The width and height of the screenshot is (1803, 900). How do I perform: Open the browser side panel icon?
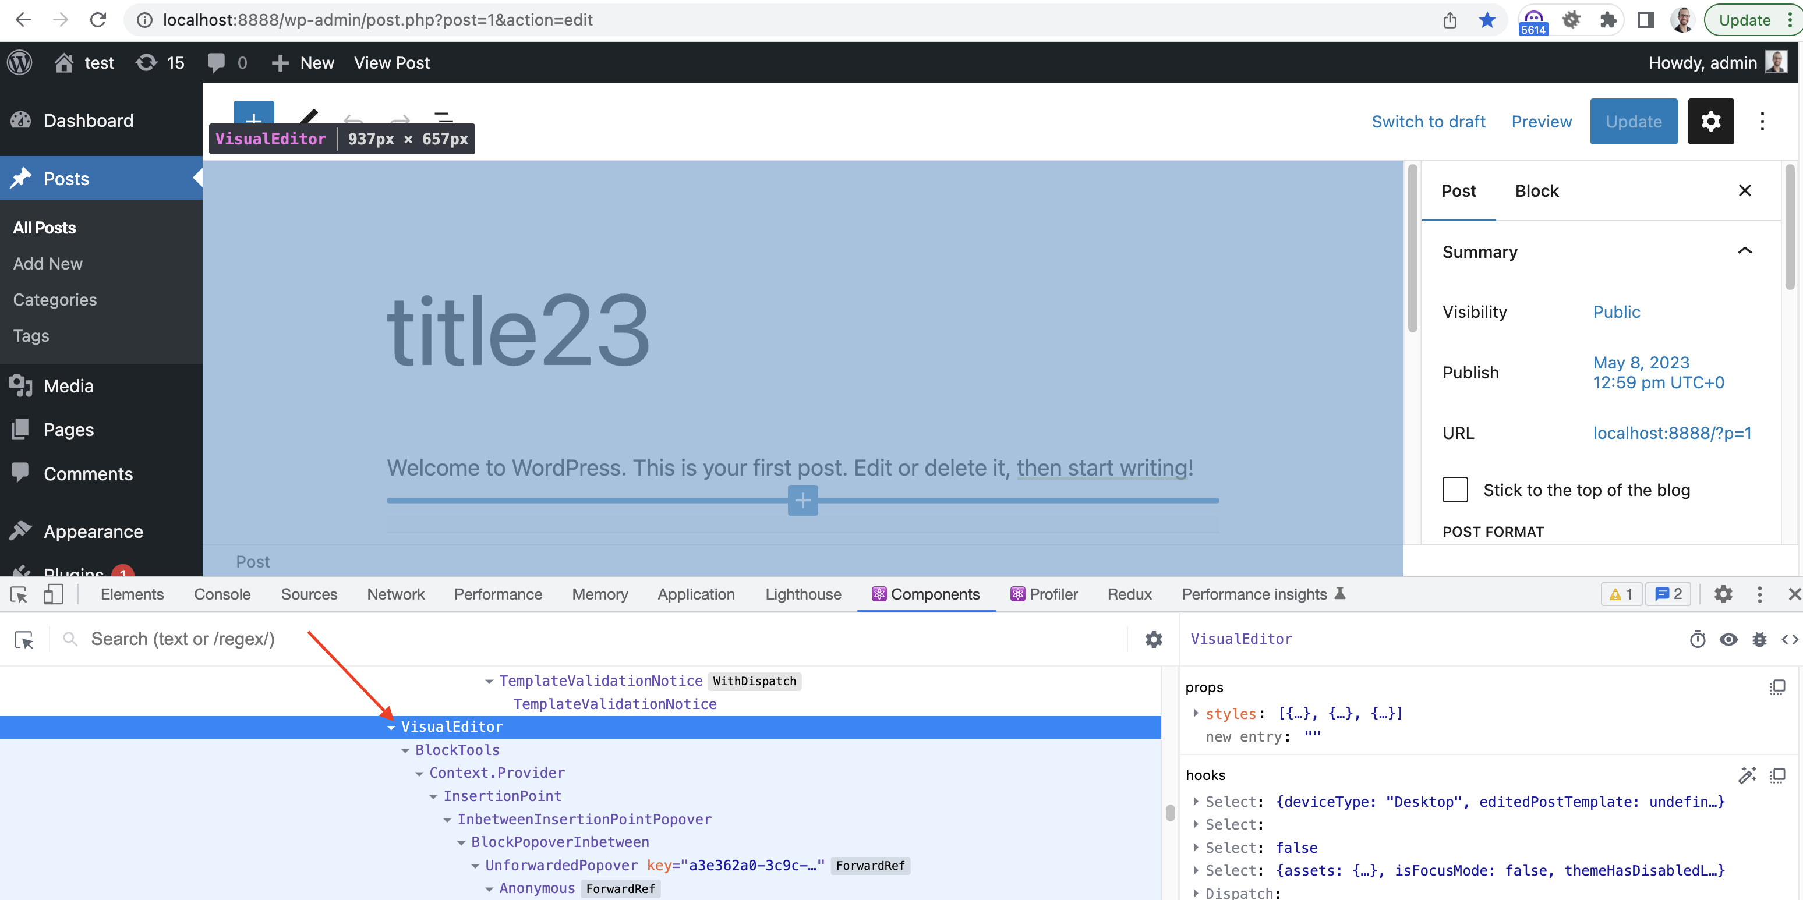pos(1645,20)
